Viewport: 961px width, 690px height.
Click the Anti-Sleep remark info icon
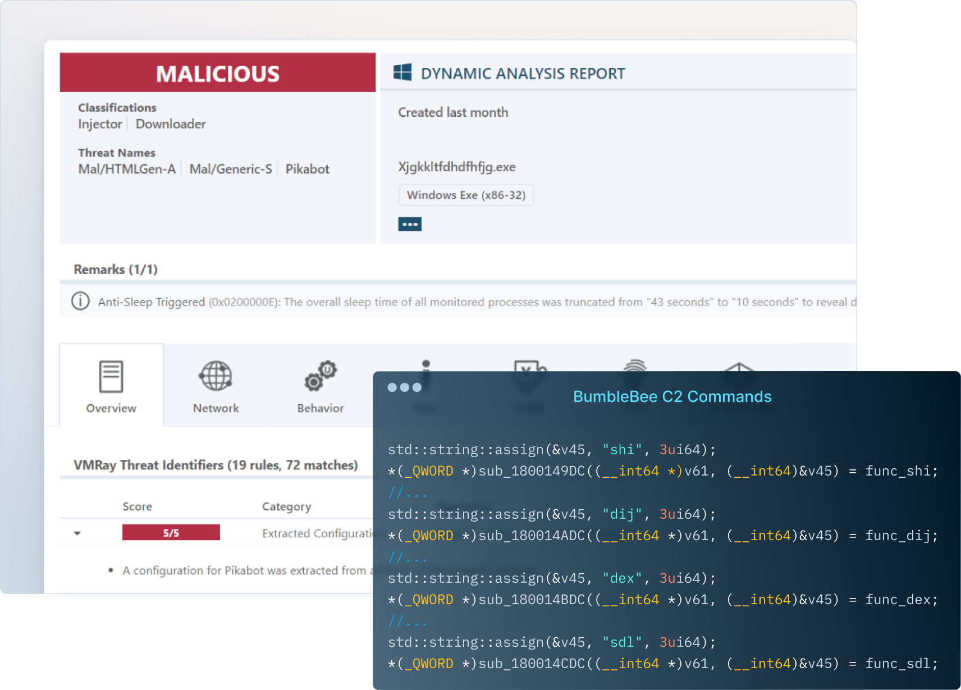point(80,301)
